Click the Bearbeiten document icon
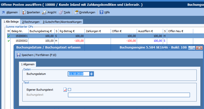The height and width of the screenshot is (109, 204). click(x=24, y=12)
